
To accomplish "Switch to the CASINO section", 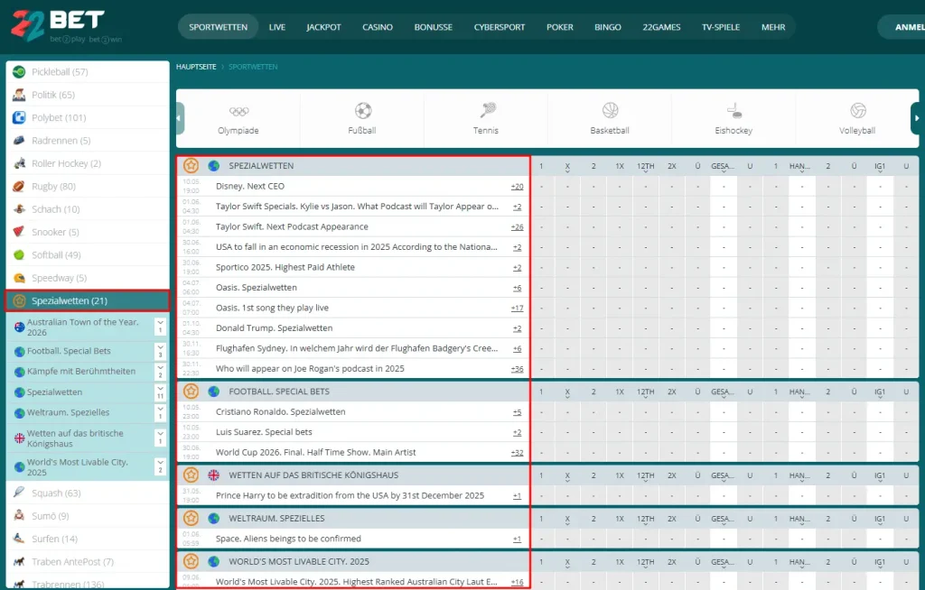I will pyautogui.click(x=378, y=27).
